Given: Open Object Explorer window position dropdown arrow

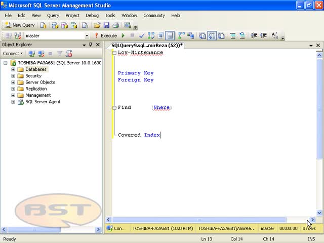Looking at the screenshot, I should (x=84, y=45).
